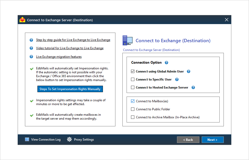
Task: Click the Proxy Settings gear icon
Action: [x=69, y=140]
